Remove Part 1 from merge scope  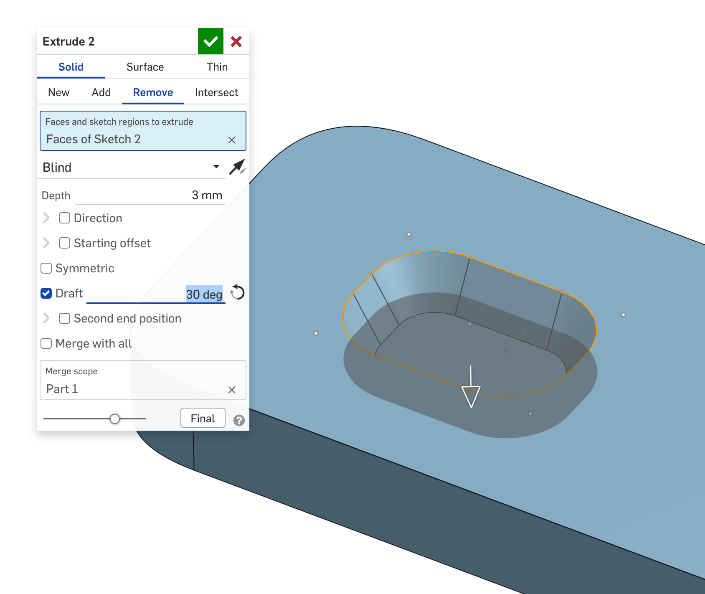pos(232,390)
